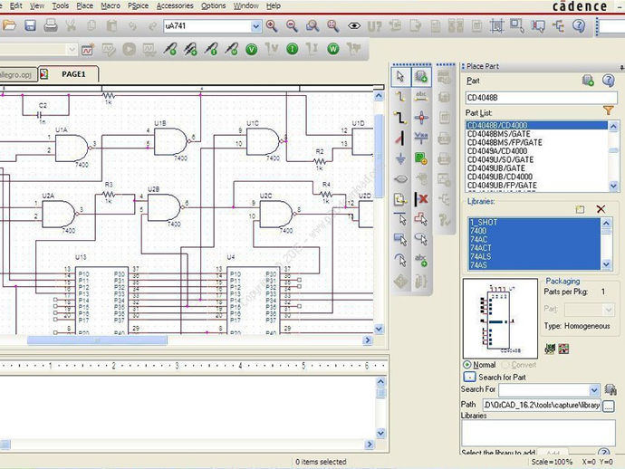Open the Tools menu

pyautogui.click(x=60, y=6)
